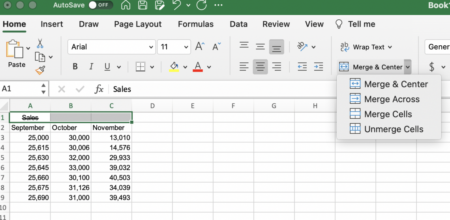The height and width of the screenshot is (220, 450).
Task: Click the Format Painter brush icon
Action: coord(40,70)
